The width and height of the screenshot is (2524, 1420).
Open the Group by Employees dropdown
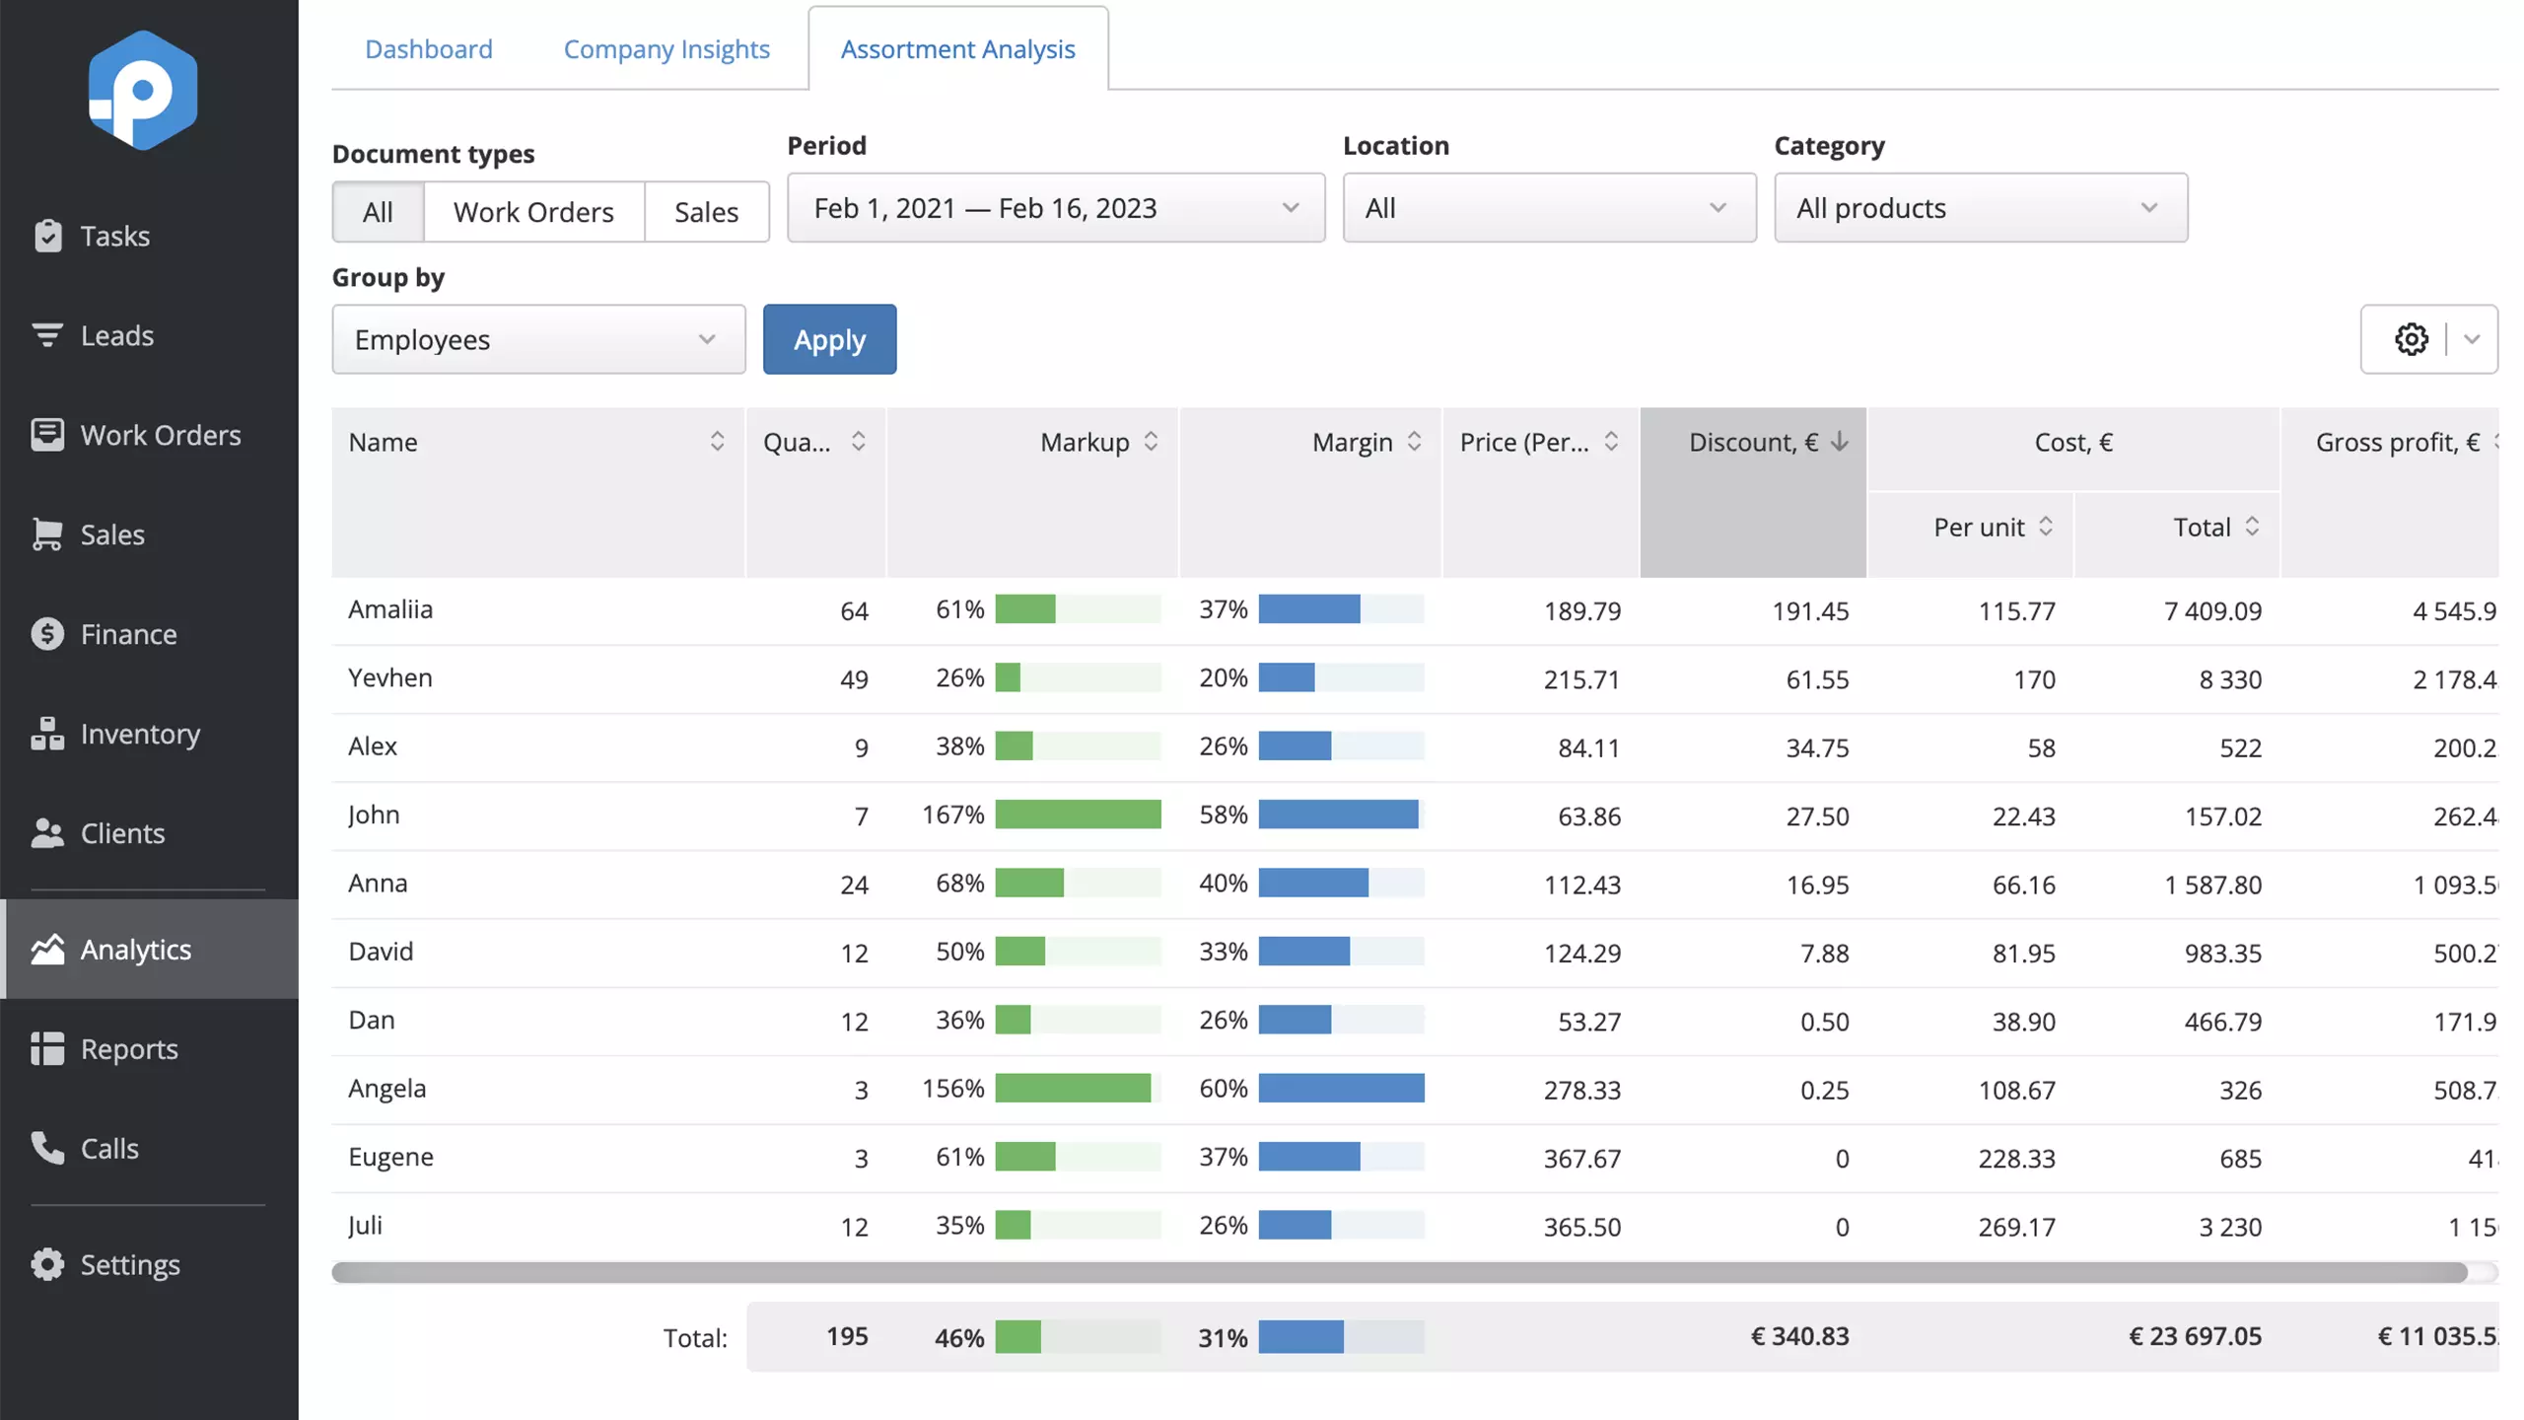click(x=538, y=339)
